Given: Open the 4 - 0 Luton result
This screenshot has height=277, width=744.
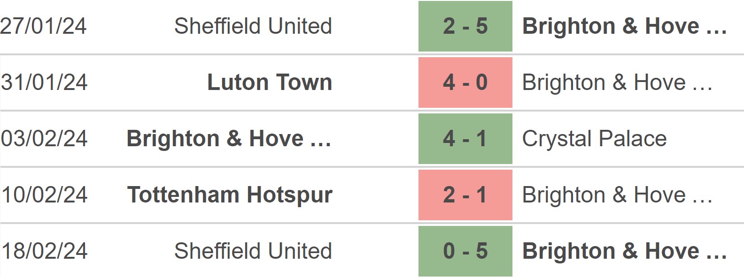Looking at the screenshot, I should point(465,82).
